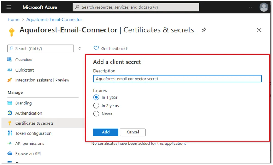Image resolution: width=273 pixels, height=165 pixels.
Task: Click the client secret Description field
Action: point(177,79)
